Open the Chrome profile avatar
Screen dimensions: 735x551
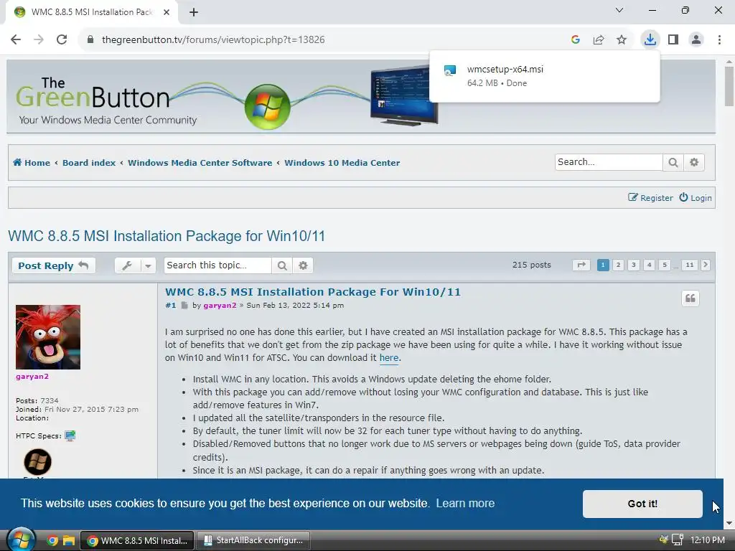tap(696, 40)
